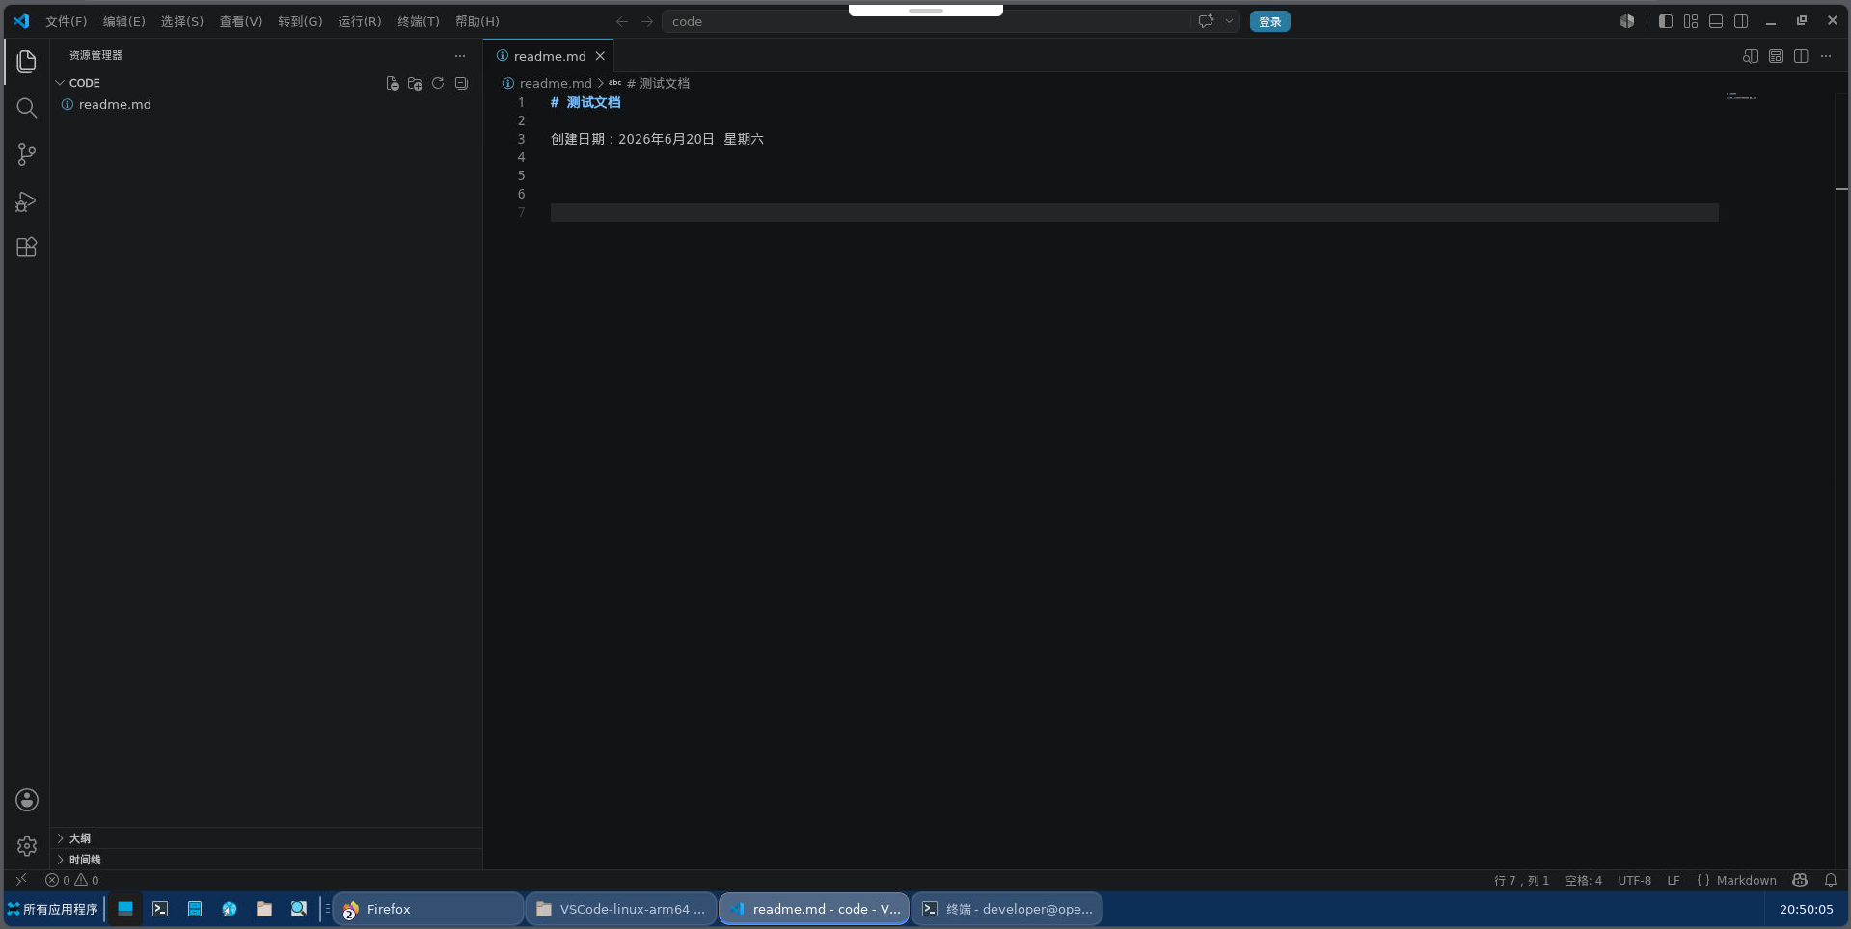
Task: Create a new folder in CODE folder
Action: (416, 84)
